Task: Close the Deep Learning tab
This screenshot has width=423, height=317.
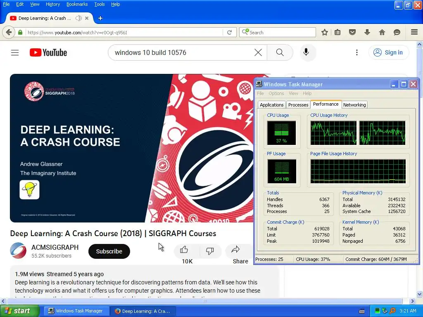Action: [87, 18]
